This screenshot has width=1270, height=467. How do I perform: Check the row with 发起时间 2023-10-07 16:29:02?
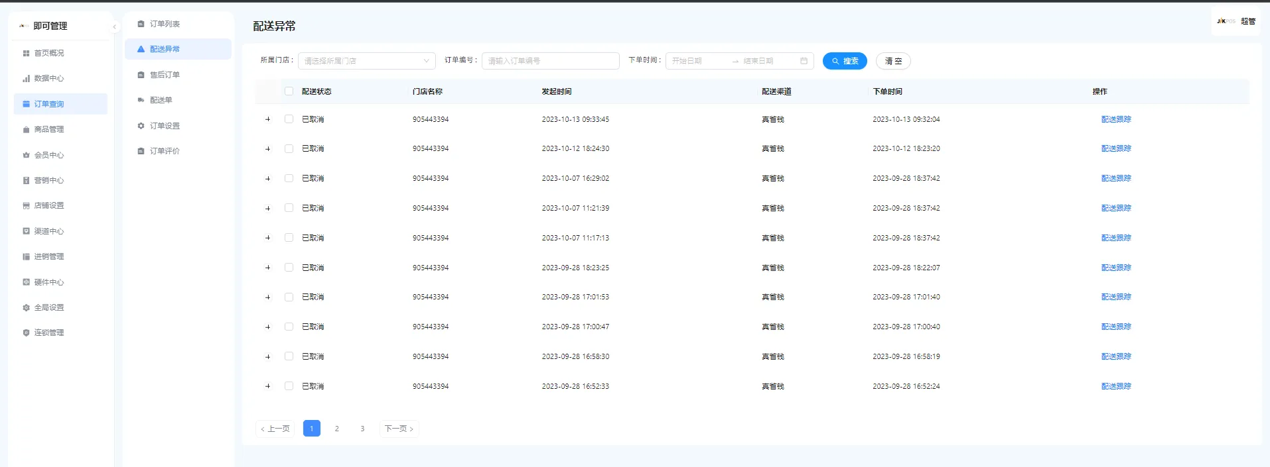coord(289,178)
